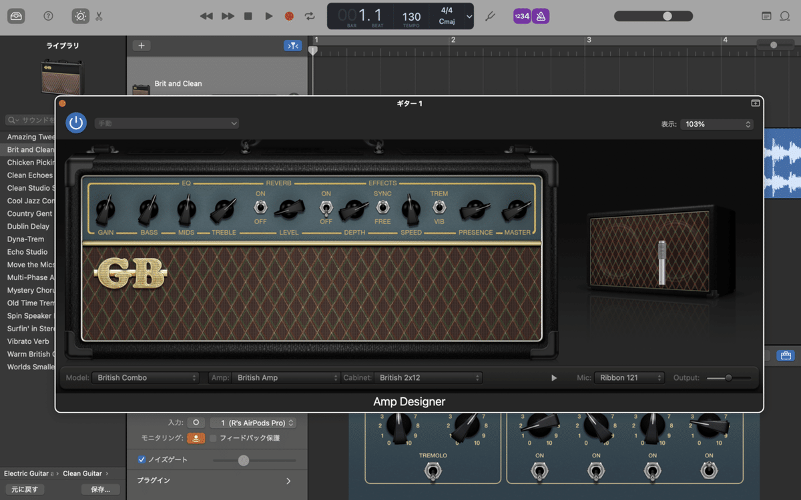Viewport: 801px width, 500px height.
Task: Open the Library panel button
Action: 16,15
